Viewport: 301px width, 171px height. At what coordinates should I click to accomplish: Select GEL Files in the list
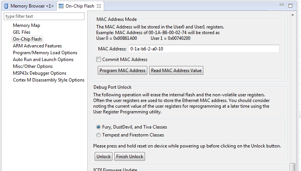(x=22, y=32)
